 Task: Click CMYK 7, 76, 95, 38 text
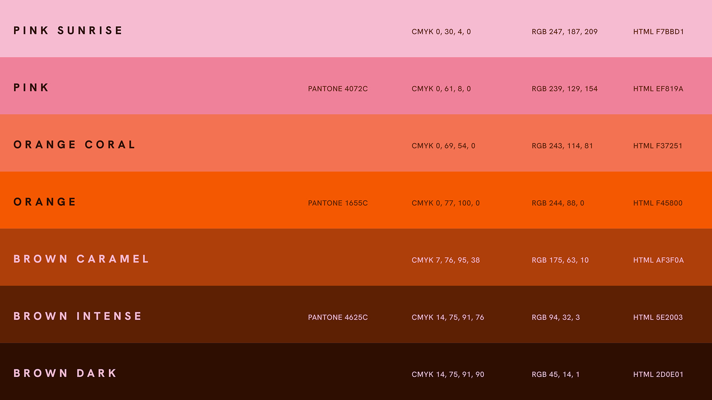coord(445,260)
